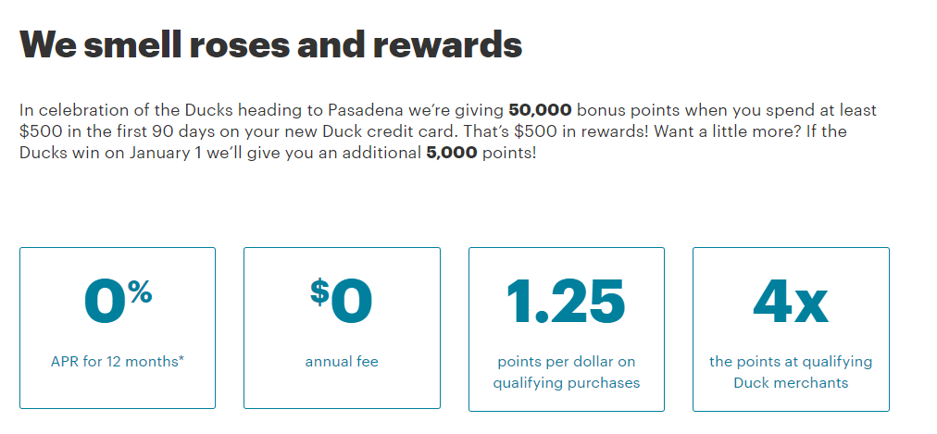Click the bold 50,000 bonus points text
The width and height of the screenshot is (937, 434).
[538, 111]
